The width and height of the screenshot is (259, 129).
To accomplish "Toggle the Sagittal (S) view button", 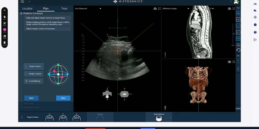I will [x=238, y=26].
